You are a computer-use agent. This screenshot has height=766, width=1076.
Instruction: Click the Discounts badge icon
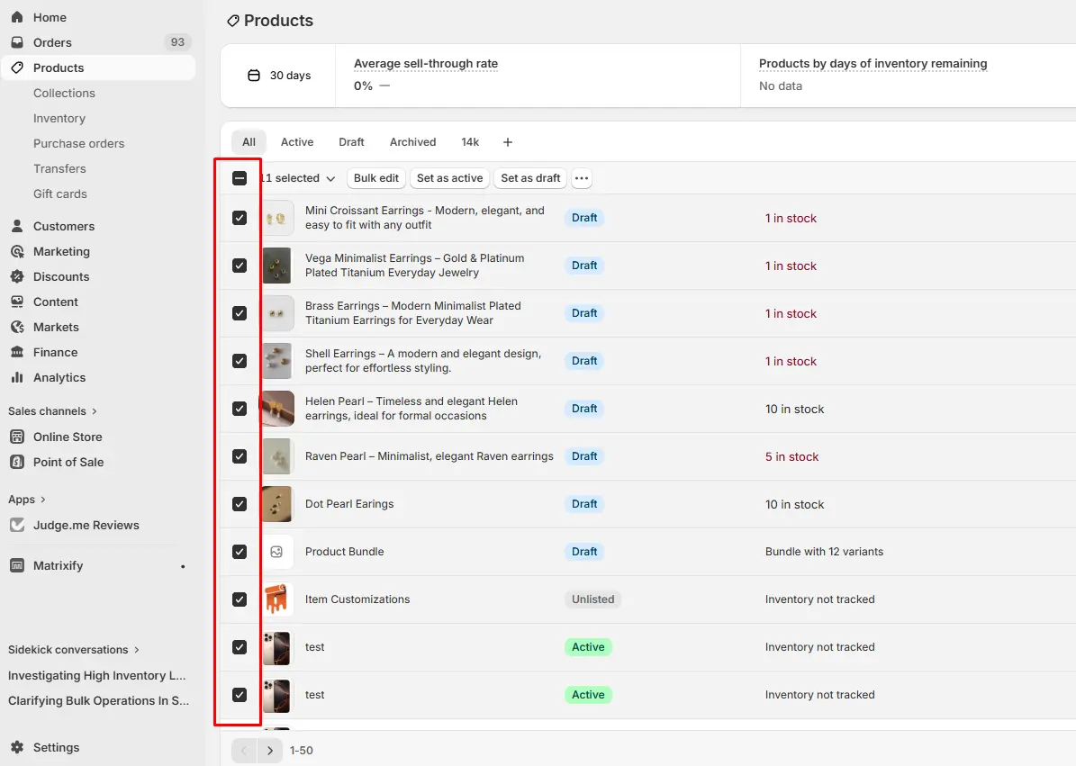(17, 277)
